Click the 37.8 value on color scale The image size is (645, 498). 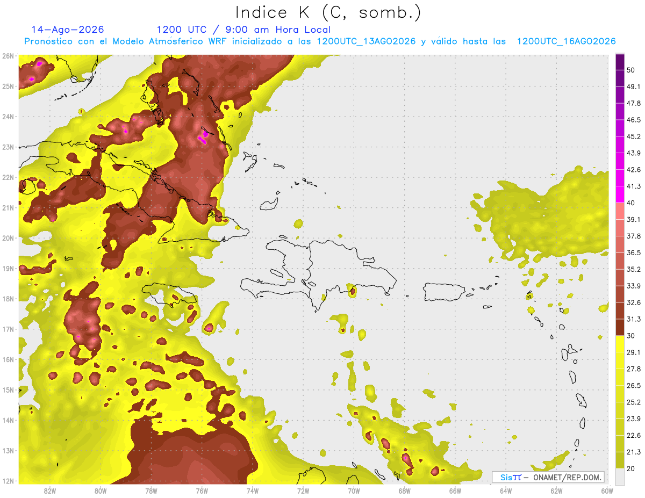click(633, 236)
